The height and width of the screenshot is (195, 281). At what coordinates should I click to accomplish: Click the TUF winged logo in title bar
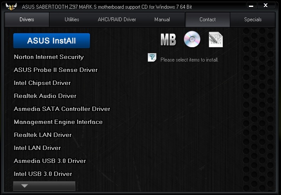(11, 6)
